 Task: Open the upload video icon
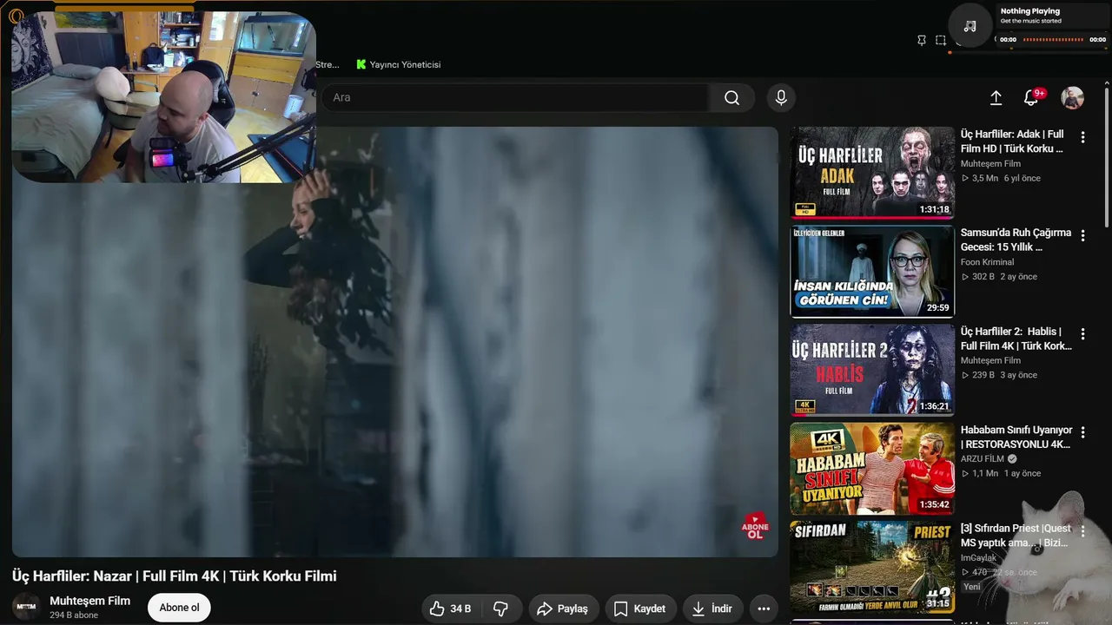(x=996, y=98)
